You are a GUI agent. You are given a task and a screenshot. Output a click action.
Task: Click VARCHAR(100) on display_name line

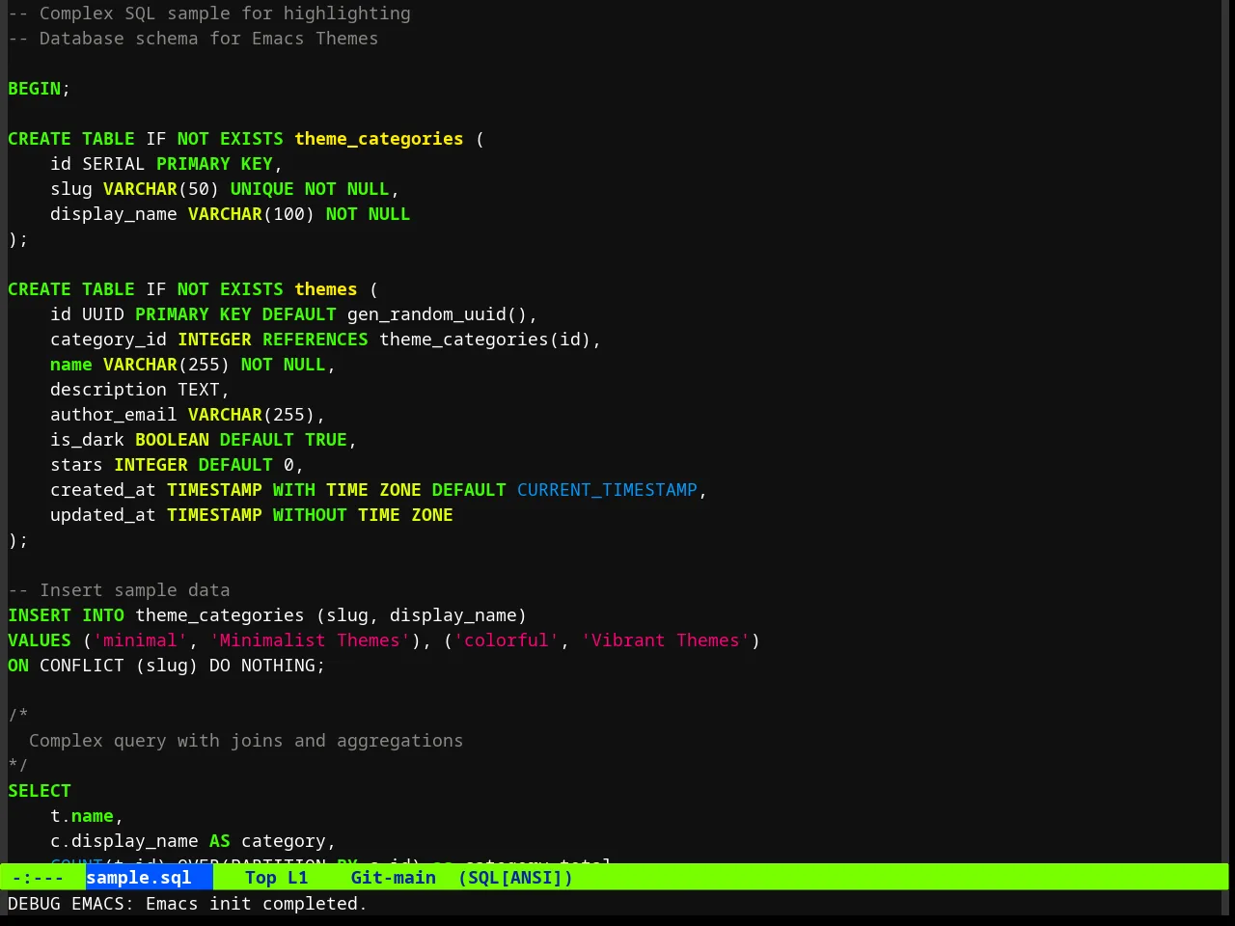click(x=252, y=214)
